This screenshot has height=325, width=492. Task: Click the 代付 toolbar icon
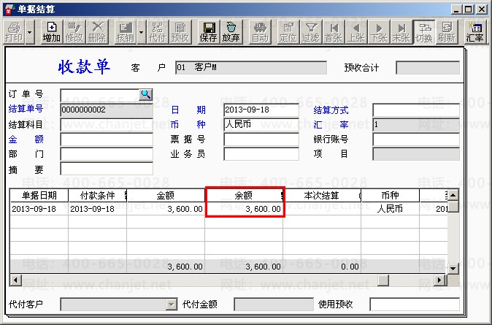point(157,32)
